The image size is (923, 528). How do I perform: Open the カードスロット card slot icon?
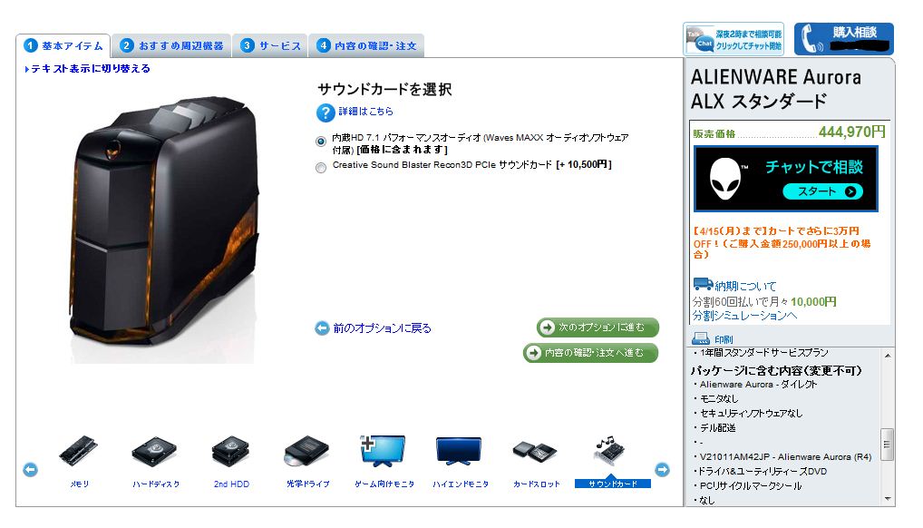(535, 452)
